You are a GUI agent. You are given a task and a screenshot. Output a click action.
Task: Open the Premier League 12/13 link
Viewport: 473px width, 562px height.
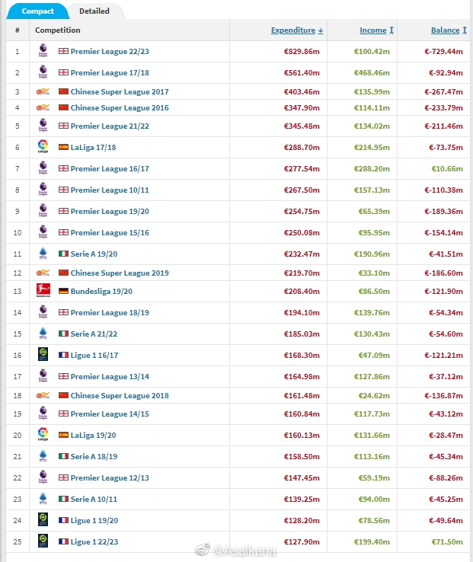pyautogui.click(x=110, y=477)
